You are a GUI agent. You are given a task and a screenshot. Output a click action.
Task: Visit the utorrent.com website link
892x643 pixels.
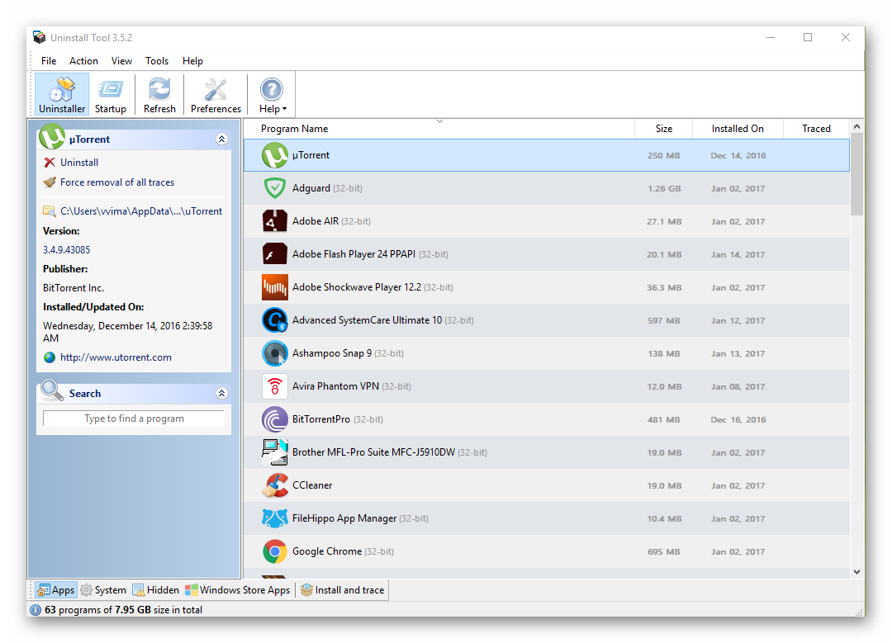point(116,357)
